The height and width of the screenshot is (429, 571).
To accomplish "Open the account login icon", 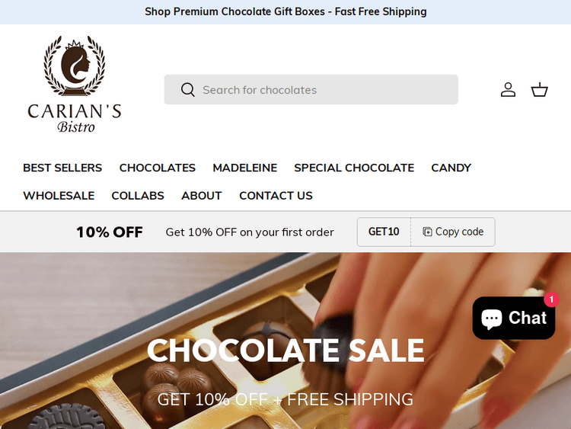I will click(x=508, y=90).
